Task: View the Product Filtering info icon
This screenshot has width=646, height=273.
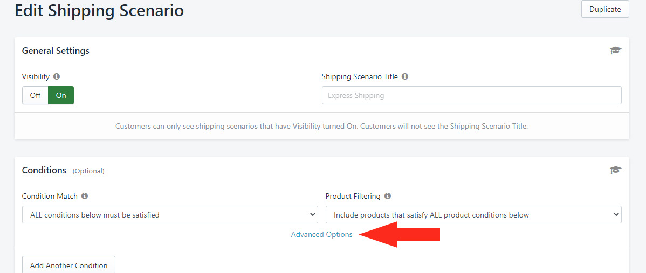Action: [x=387, y=196]
